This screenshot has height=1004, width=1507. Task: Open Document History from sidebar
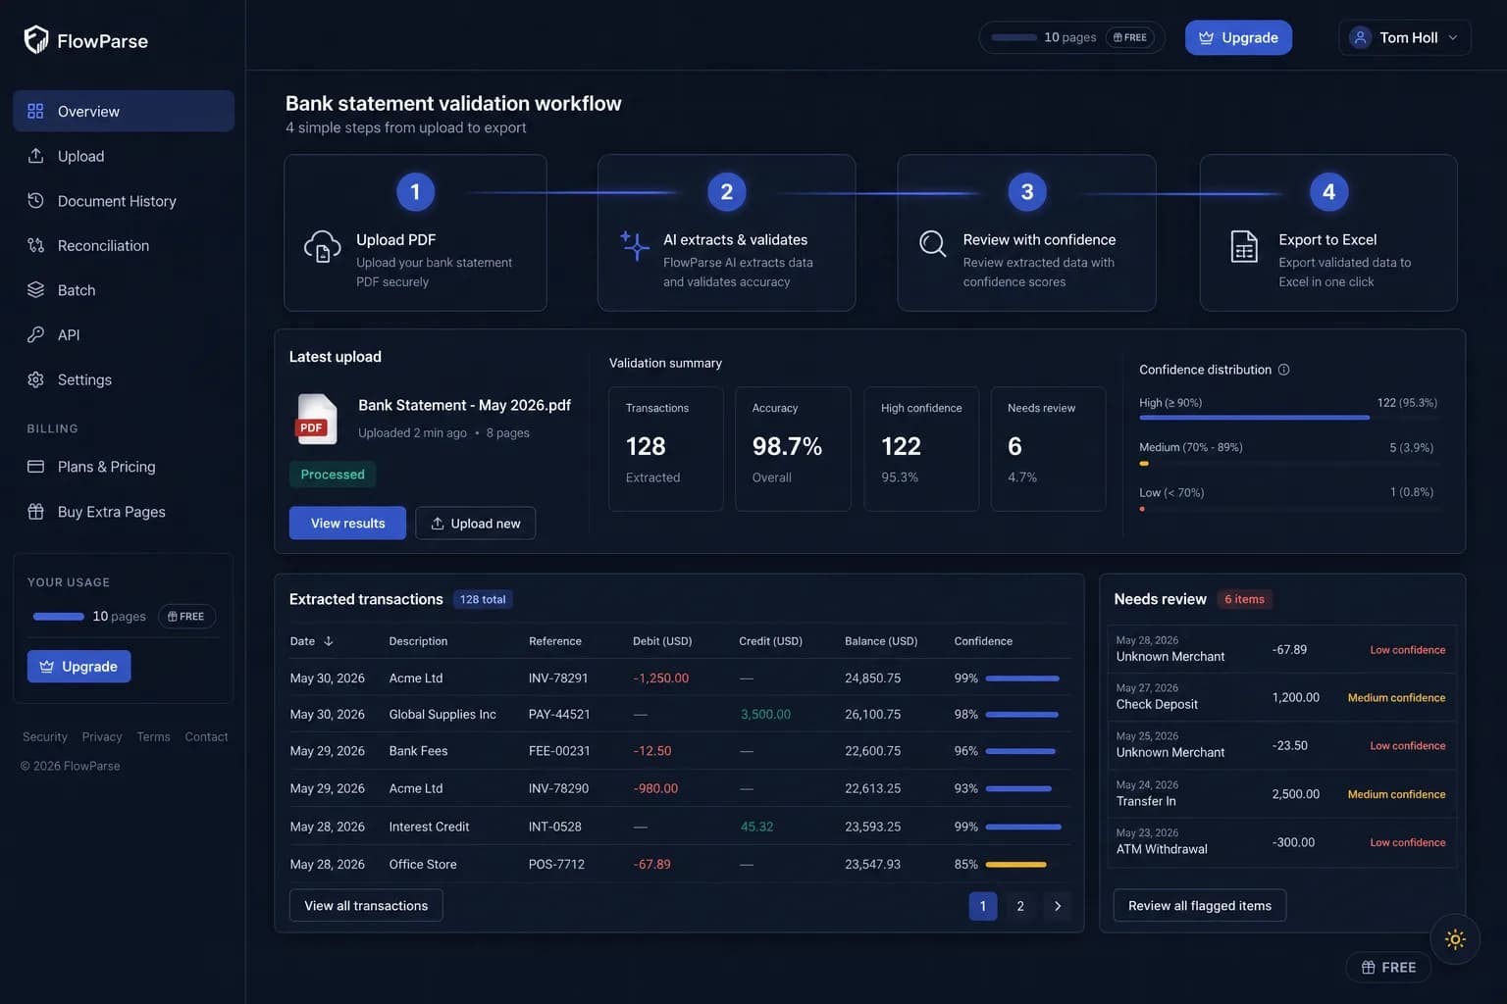pos(124,200)
